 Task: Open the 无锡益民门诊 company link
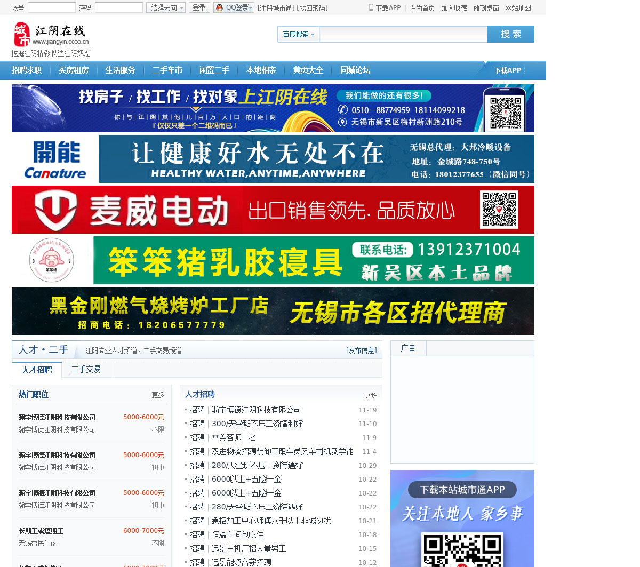click(x=37, y=543)
